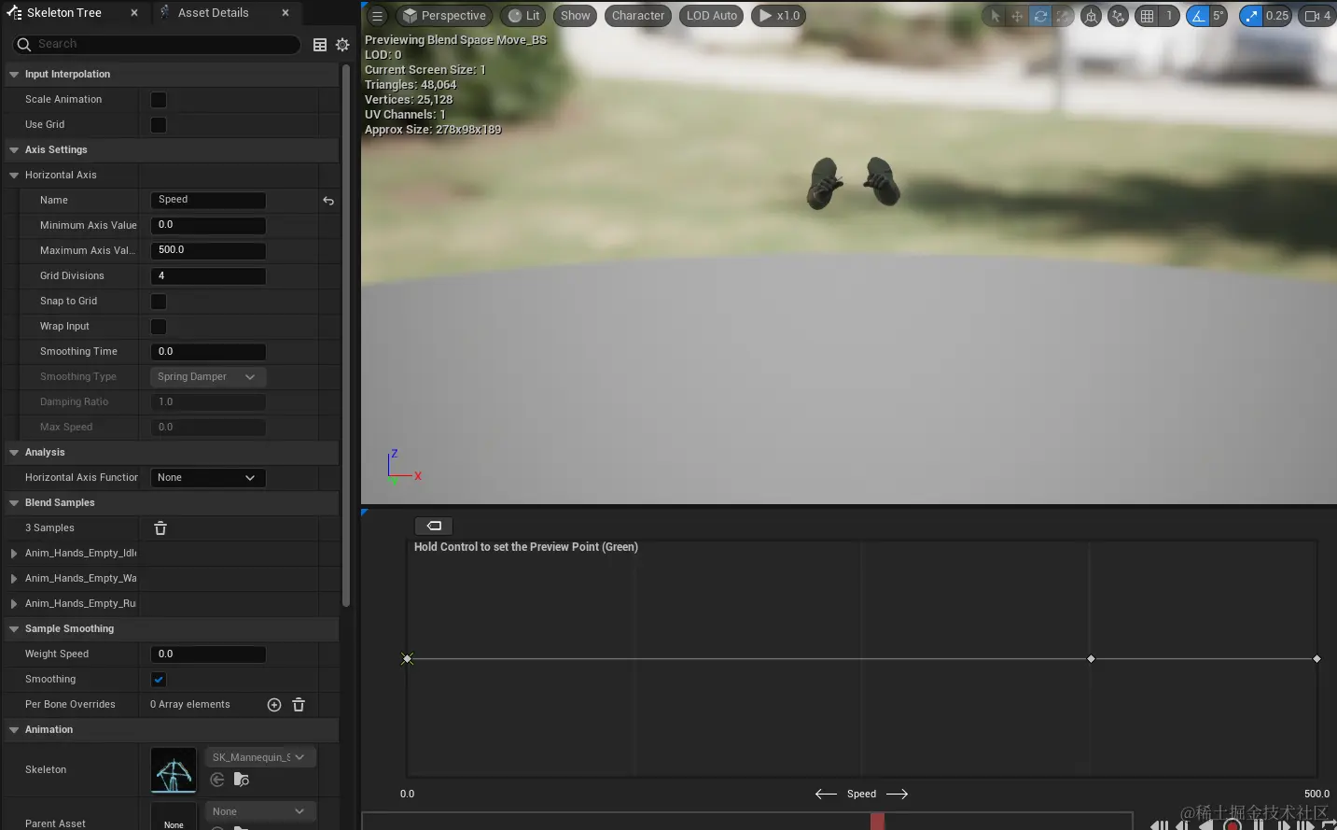Click the Minimum Axis Value field
This screenshot has width=1337, height=830.
(x=208, y=225)
